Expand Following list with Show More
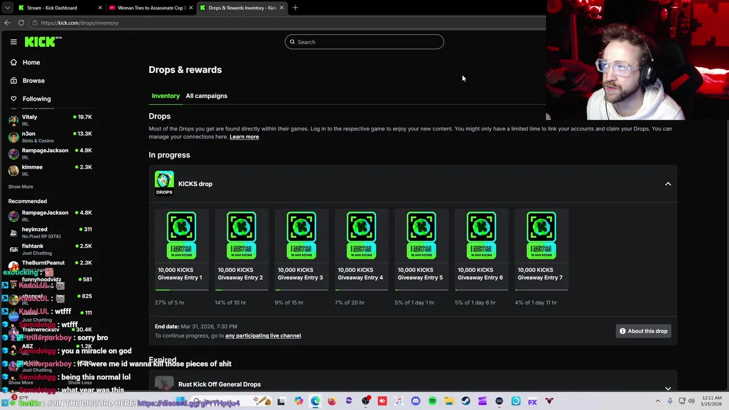The image size is (729, 410). click(x=21, y=187)
